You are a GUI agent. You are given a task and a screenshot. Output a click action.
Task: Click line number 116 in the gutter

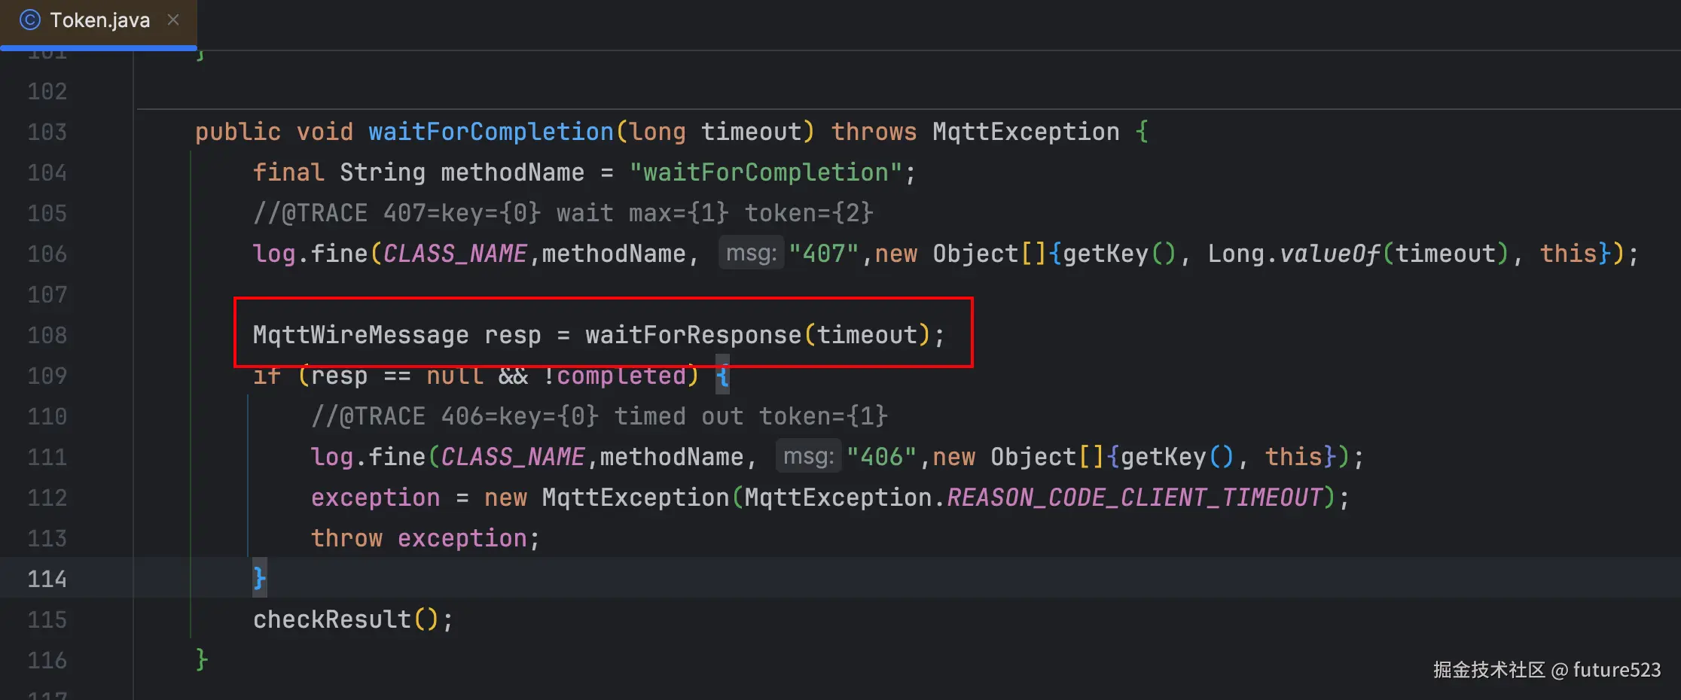tap(47, 661)
